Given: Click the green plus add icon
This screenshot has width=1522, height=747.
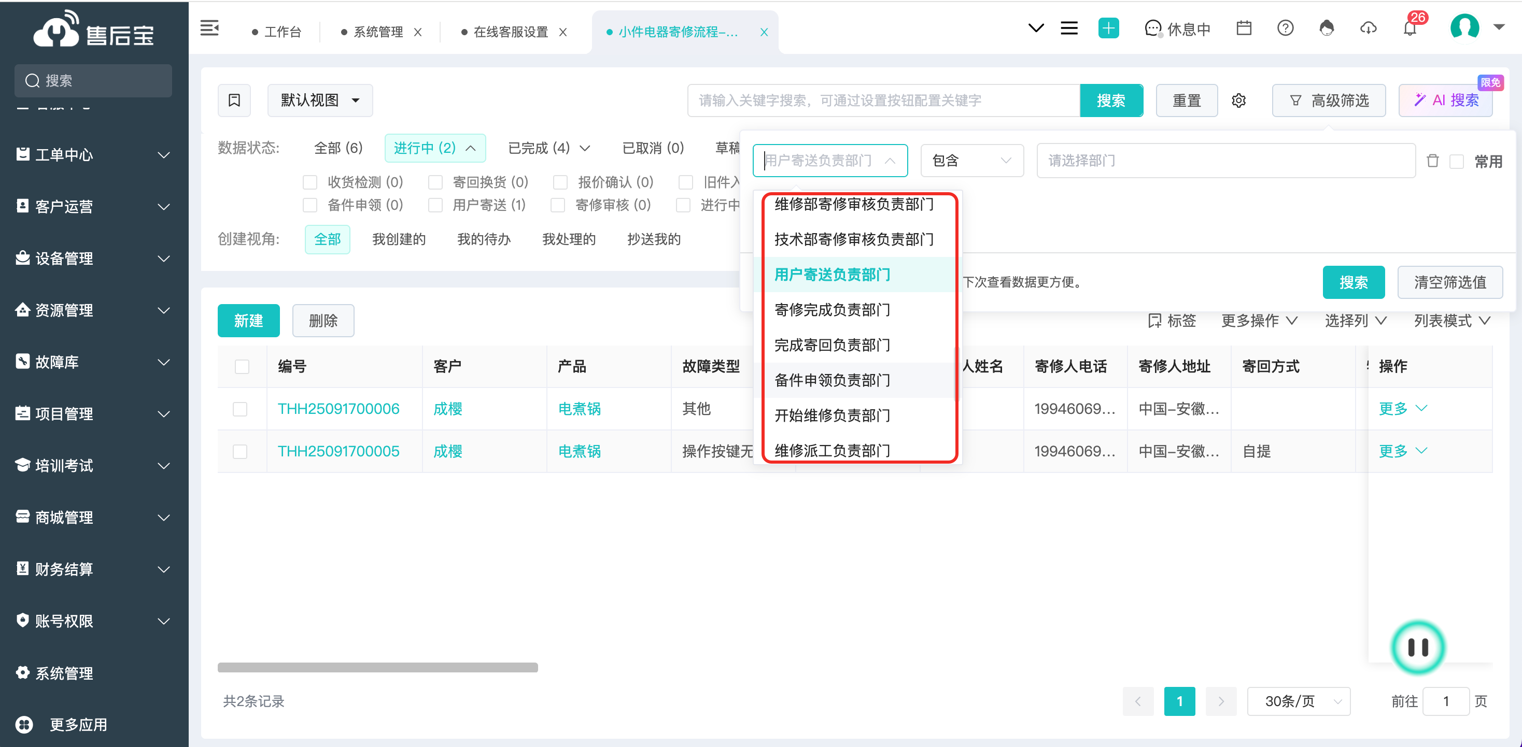Looking at the screenshot, I should pyautogui.click(x=1108, y=28).
